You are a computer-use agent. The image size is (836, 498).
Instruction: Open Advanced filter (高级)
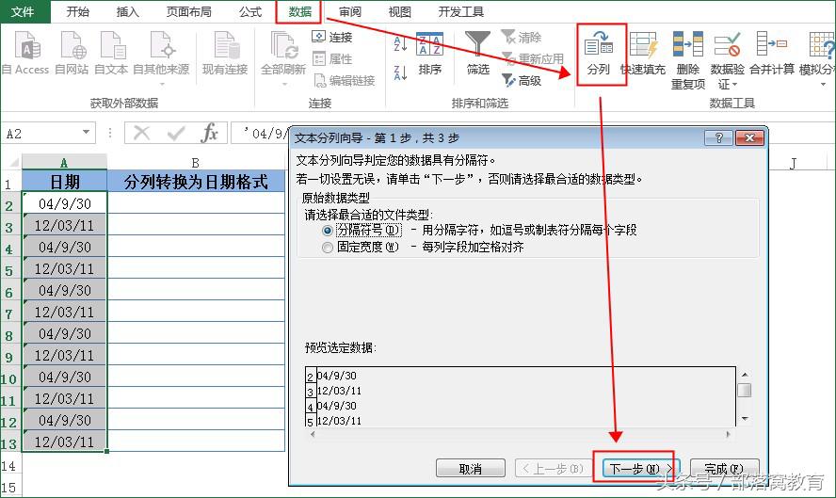point(522,81)
